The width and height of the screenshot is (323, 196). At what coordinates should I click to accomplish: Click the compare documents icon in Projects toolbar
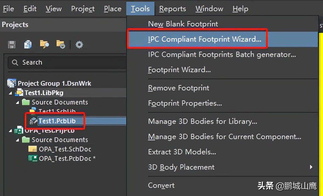(28, 45)
